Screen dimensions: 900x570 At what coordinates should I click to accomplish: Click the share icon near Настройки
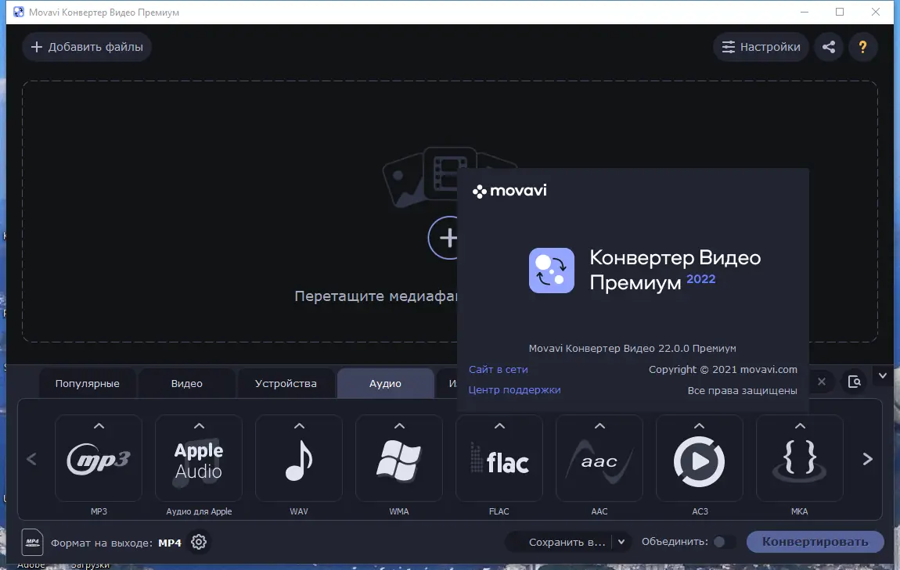coord(830,47)
